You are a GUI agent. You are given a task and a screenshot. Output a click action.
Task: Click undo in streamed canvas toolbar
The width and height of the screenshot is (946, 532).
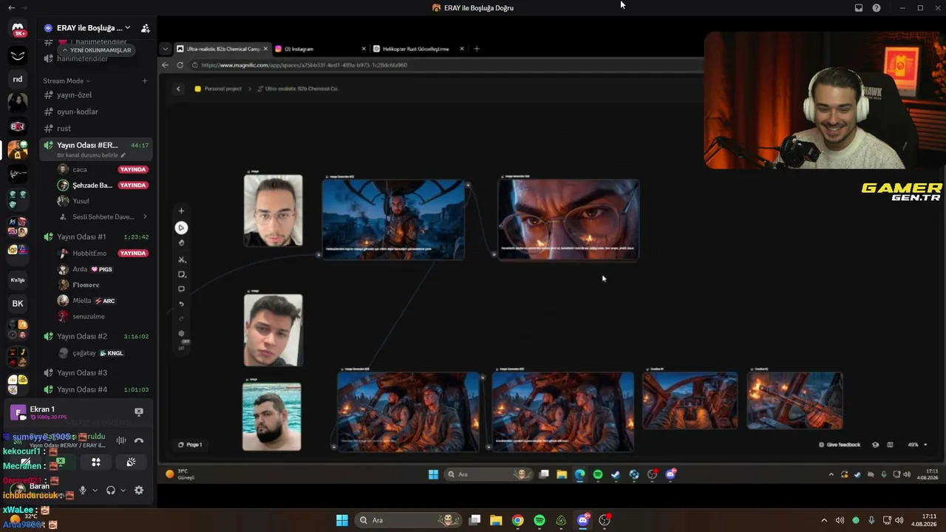click(181, 304)
